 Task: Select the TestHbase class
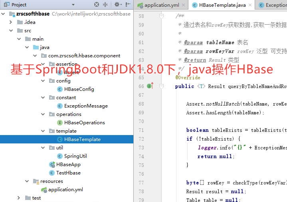[68, 173]
